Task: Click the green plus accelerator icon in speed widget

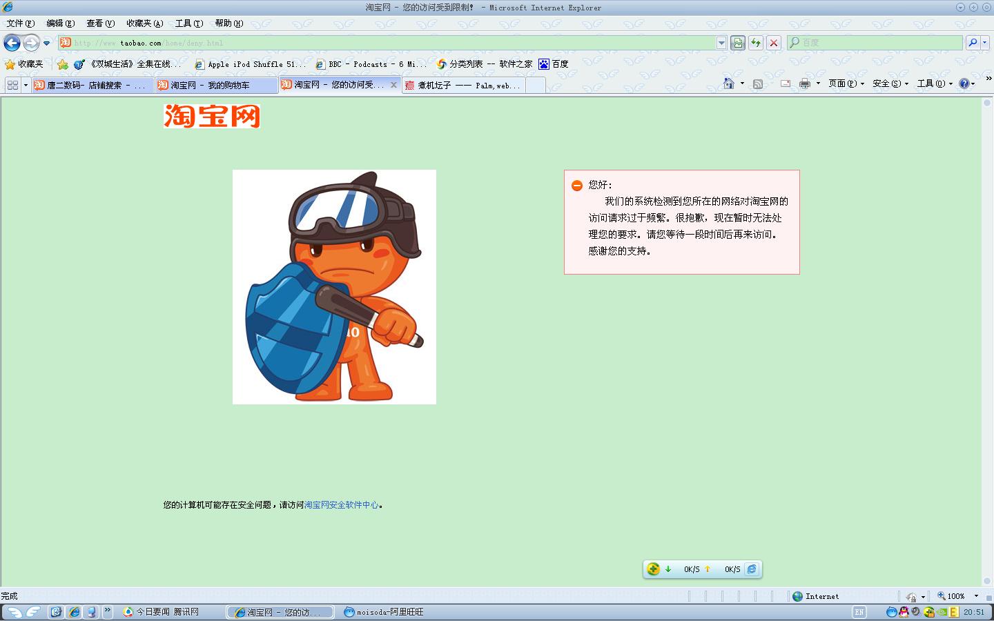Action: [x=653, y=569]
